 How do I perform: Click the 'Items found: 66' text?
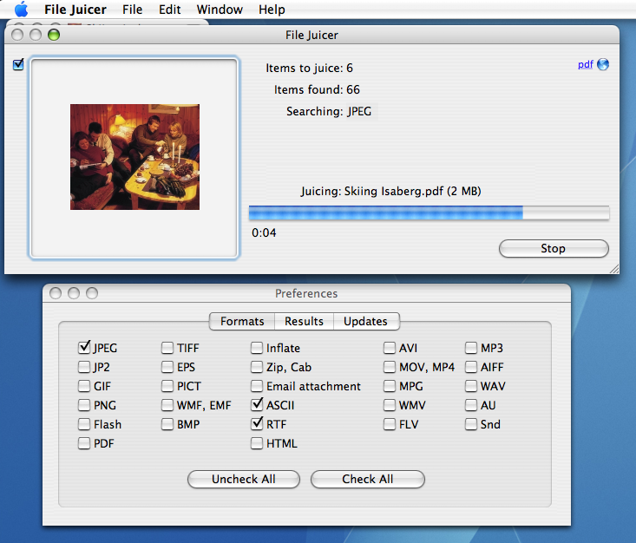pyautogui.click(x=317, y=89)
